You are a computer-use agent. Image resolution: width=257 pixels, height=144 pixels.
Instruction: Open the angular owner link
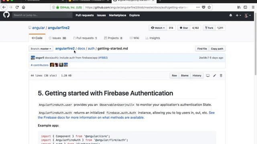click(x=39, y=28)
